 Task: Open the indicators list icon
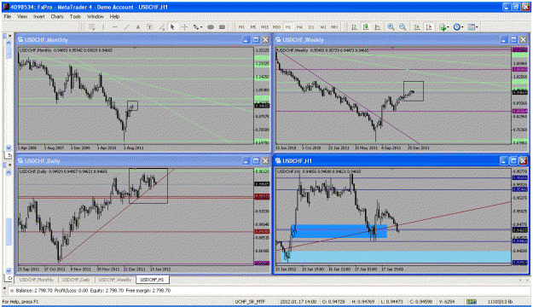pos(443,27)
